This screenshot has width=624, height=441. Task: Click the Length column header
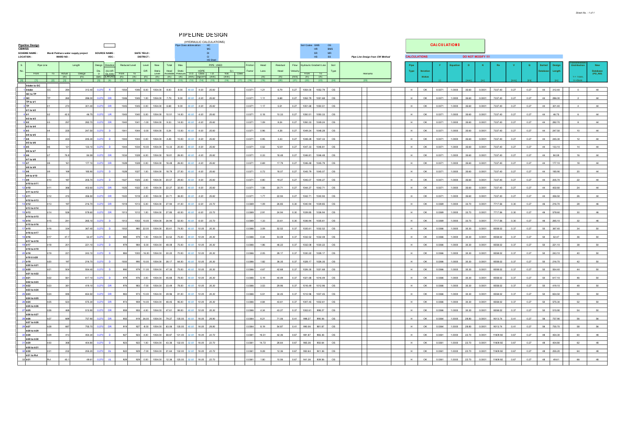[76, 65]
